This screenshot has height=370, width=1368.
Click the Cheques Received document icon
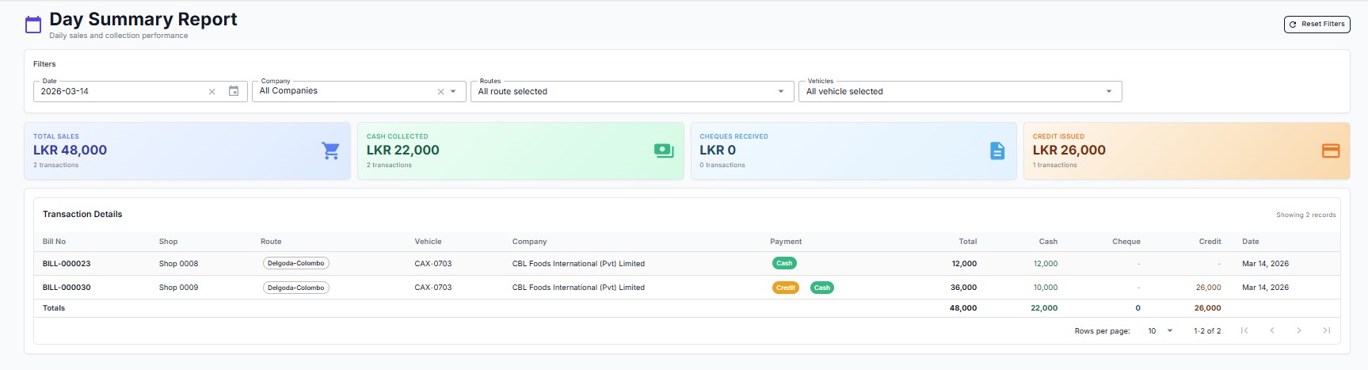(x=997, y=151)
